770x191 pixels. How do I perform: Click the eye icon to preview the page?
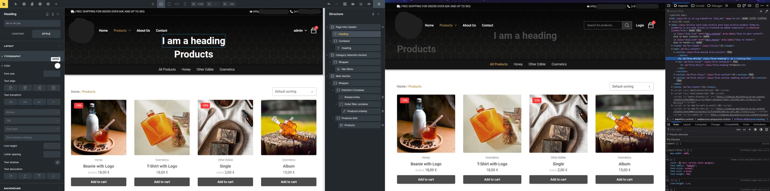point(369,4)
